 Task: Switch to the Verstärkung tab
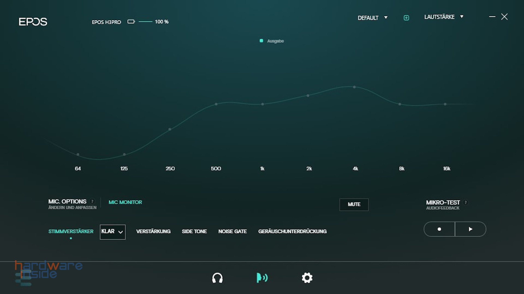pos(153,231)
